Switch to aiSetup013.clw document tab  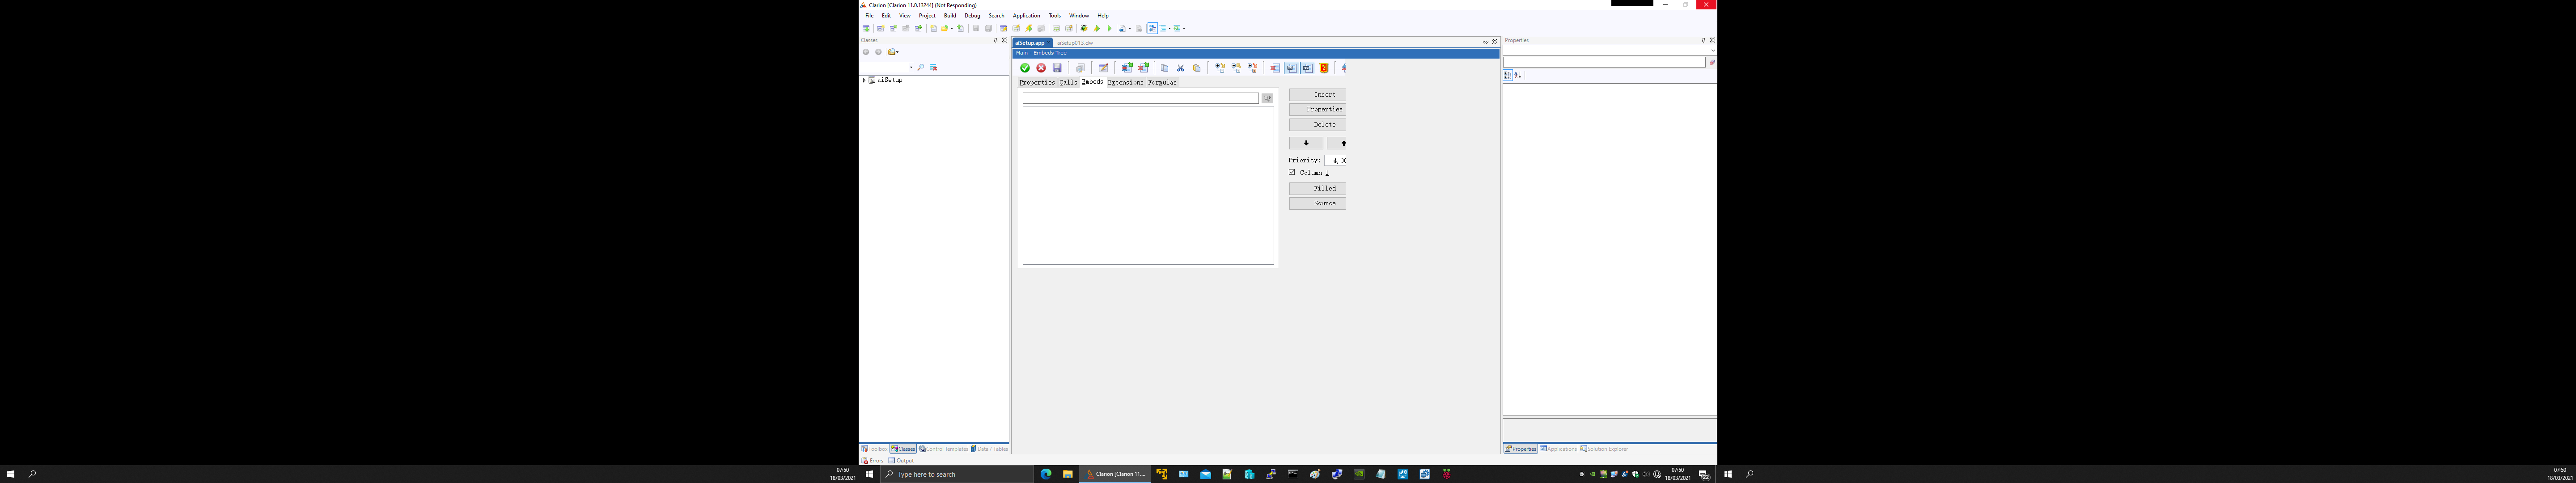tap(1075, 43)
